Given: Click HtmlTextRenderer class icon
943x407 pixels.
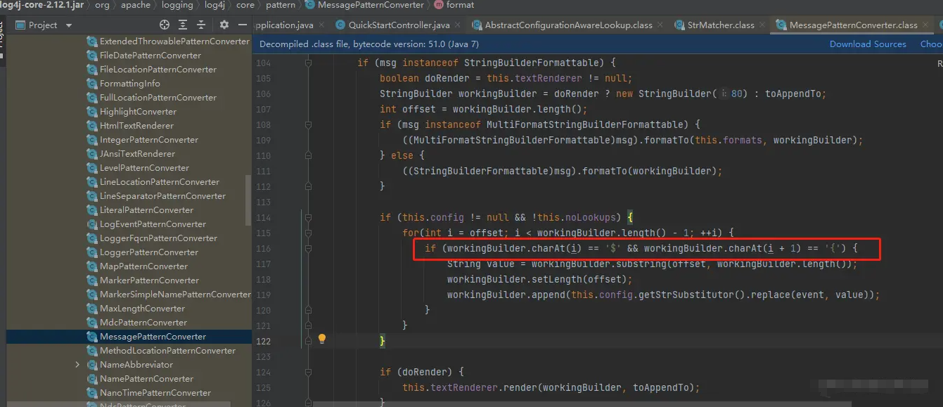Looking at the screenshot, I should [x=92, y=126].
